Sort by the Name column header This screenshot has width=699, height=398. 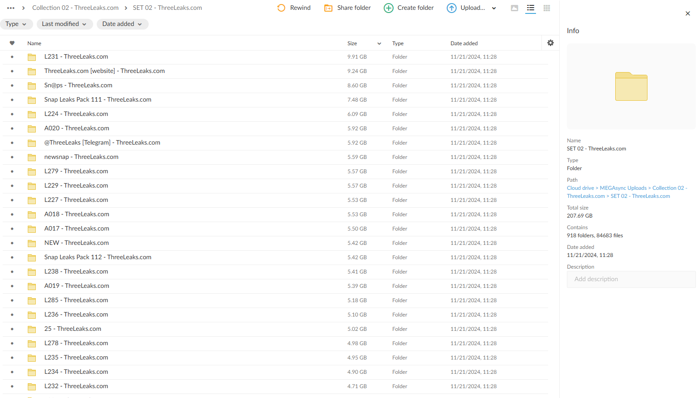coord(34,43)
